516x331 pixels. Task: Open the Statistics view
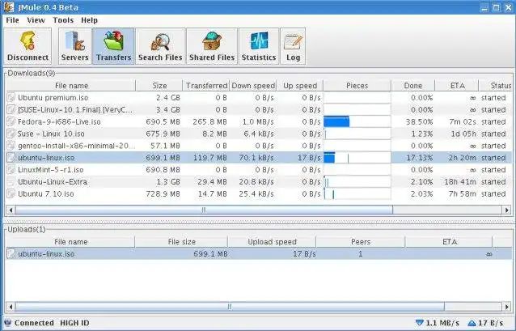[x=259, y=46]
